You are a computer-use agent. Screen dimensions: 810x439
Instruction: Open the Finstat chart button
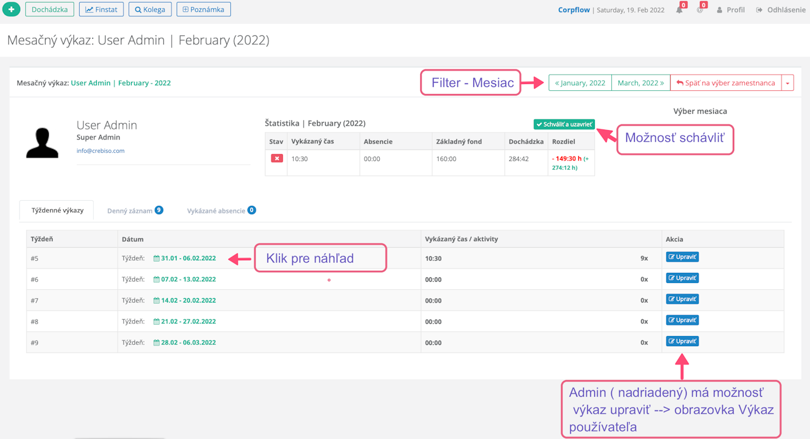101,9
